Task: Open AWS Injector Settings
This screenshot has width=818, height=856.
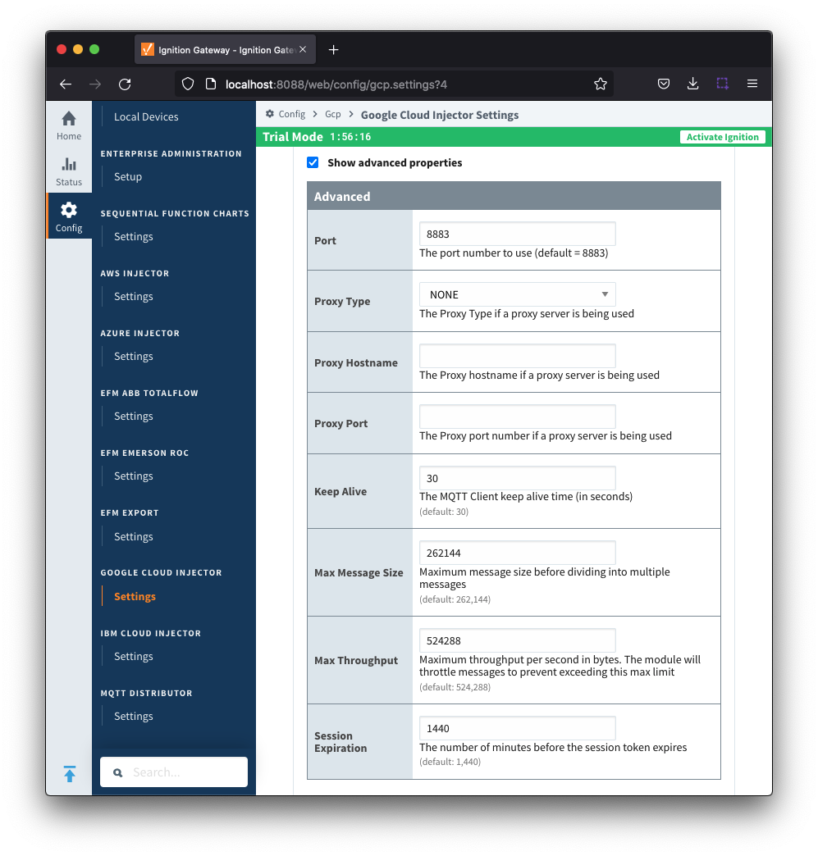Action: coord(133,297)
